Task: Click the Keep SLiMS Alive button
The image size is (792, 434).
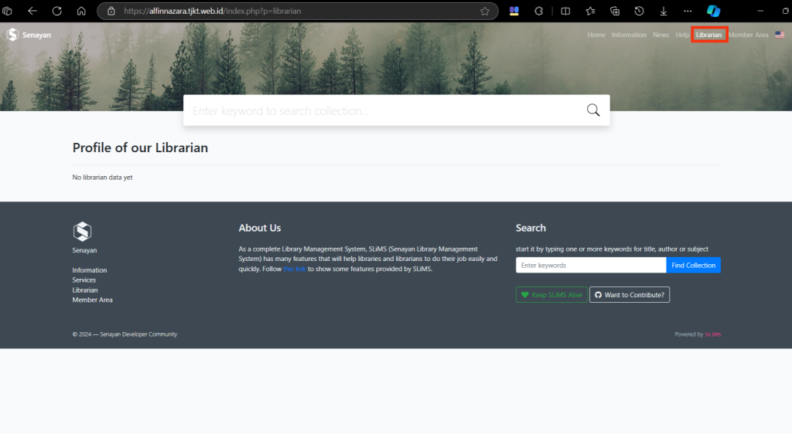Action: coord(551,295)
